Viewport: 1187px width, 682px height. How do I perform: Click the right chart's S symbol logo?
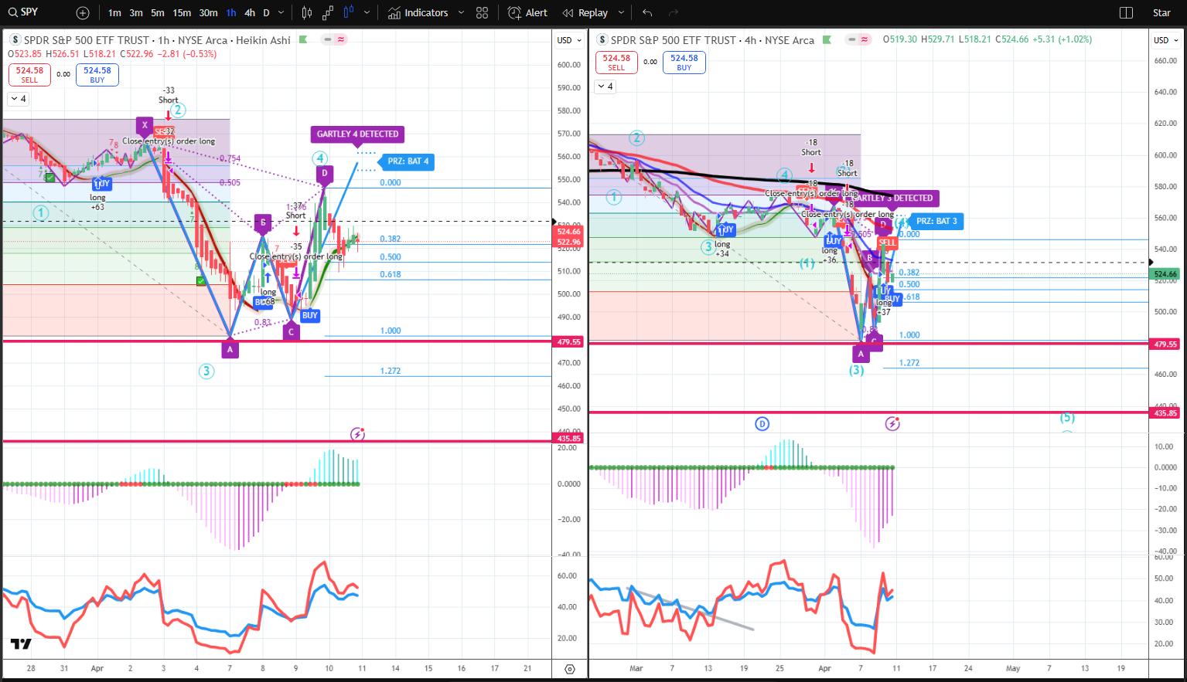[602, 40]
